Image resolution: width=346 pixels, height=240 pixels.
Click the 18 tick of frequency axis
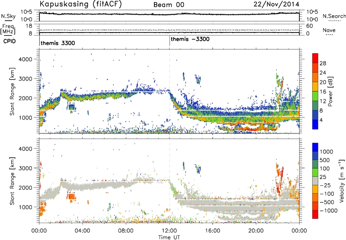point(29,26)
